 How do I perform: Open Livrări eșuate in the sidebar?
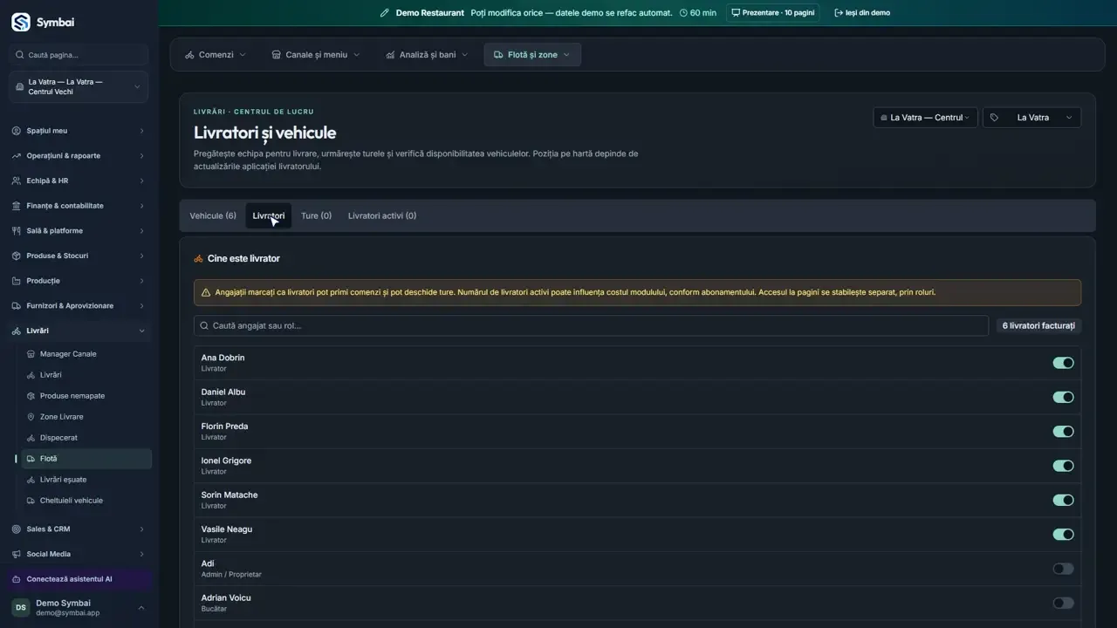[x=86, y=480]
